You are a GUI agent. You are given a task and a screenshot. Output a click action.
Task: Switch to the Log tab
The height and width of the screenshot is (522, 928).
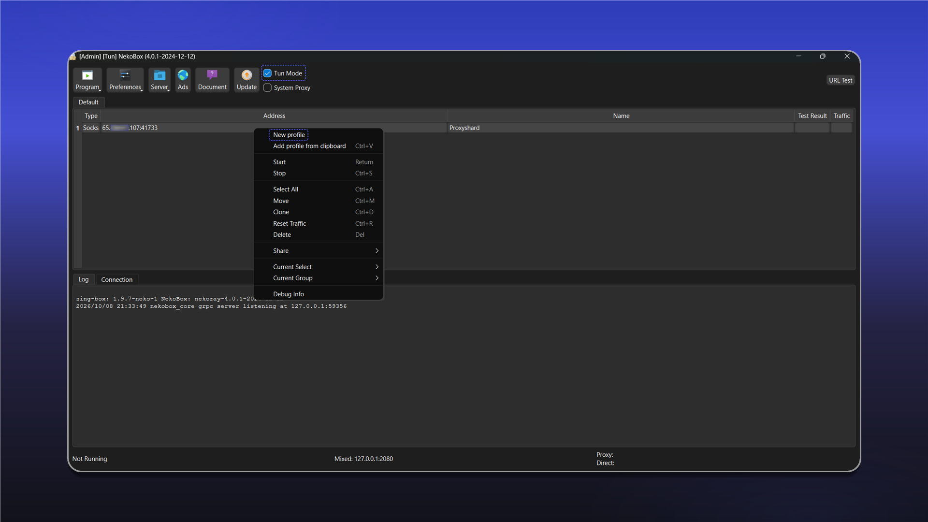click(84, 279)
